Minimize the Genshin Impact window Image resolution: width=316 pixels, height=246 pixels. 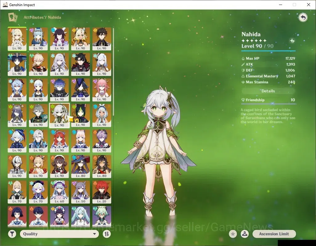[x=281, y=5]
